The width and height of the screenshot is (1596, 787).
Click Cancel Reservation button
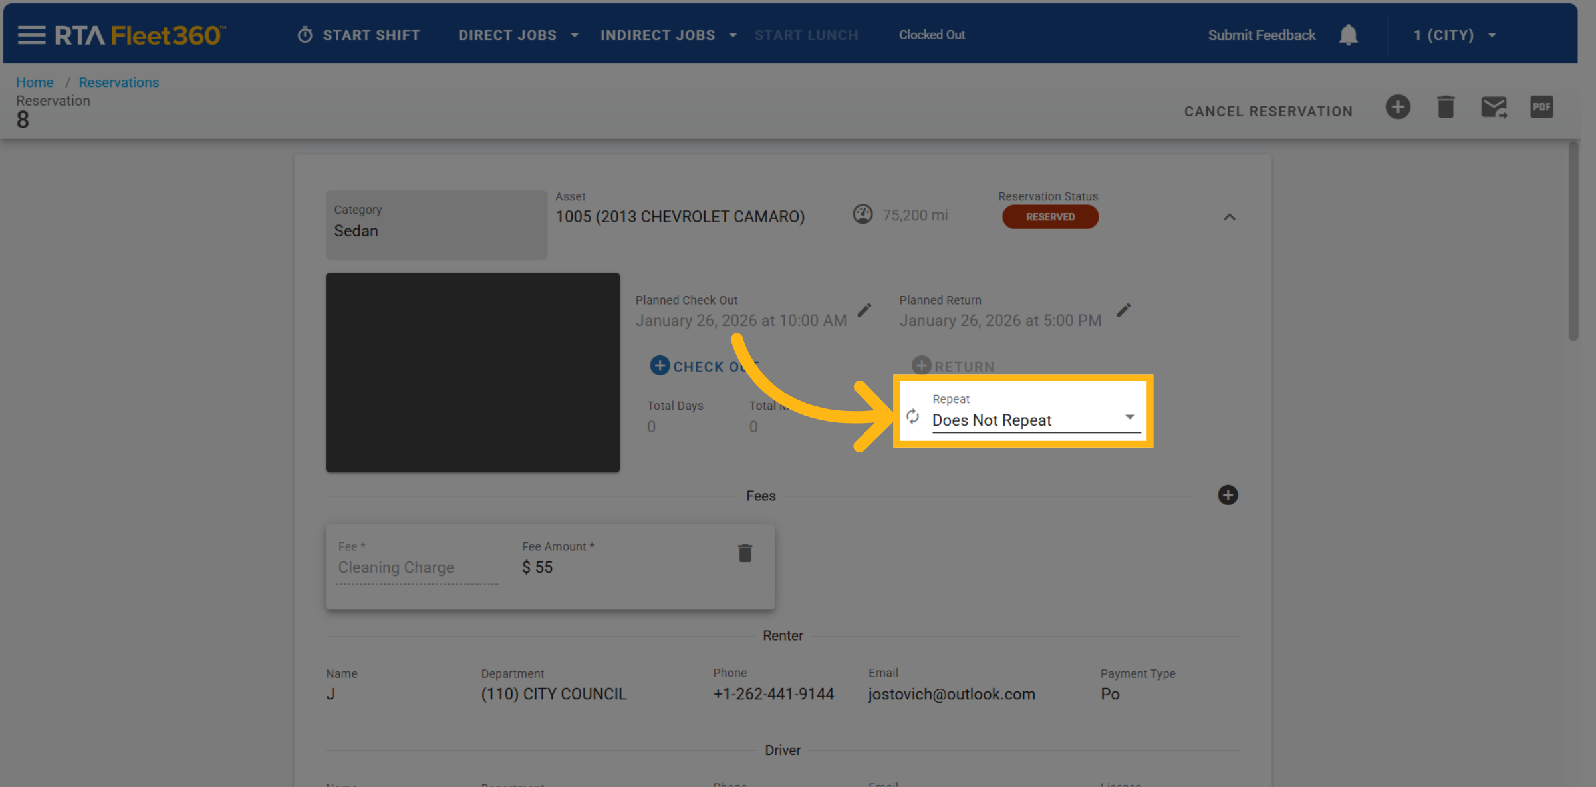coord(1268,111)
